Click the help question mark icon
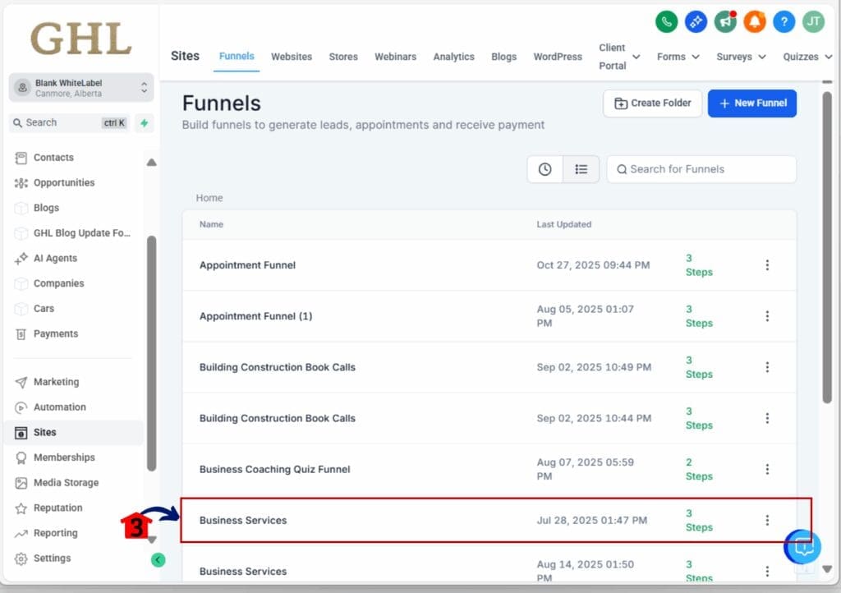 [x=784, y=22]
